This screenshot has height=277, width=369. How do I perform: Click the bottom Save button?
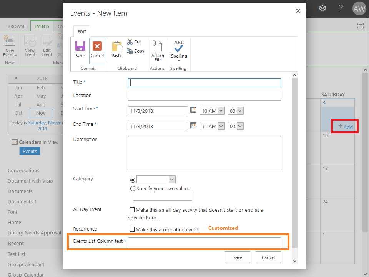pos(238,257)
